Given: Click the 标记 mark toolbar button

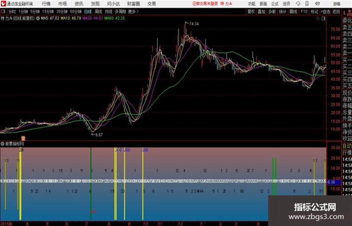Looking at the screenshot, I should (314, 12).
